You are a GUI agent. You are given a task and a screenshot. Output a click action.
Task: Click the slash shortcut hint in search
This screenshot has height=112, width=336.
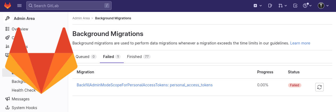(x=107, y=6)
